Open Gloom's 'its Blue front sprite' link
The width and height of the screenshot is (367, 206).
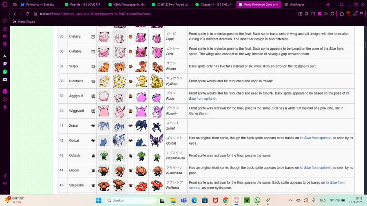coord(315,167)
